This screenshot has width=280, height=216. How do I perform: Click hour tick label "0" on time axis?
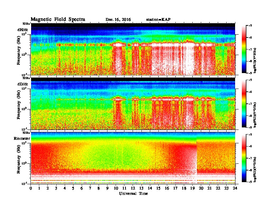tap(31, 188)
